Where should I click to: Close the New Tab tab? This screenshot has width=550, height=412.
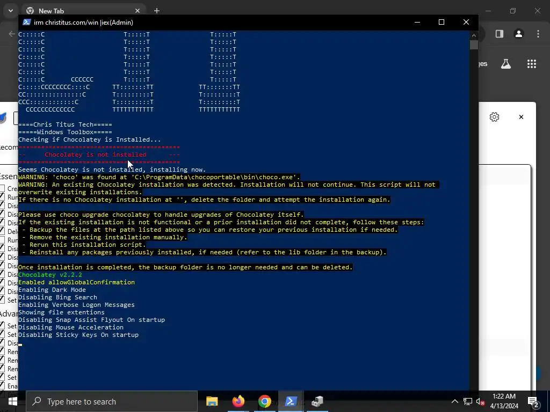[x=137, y=11]
